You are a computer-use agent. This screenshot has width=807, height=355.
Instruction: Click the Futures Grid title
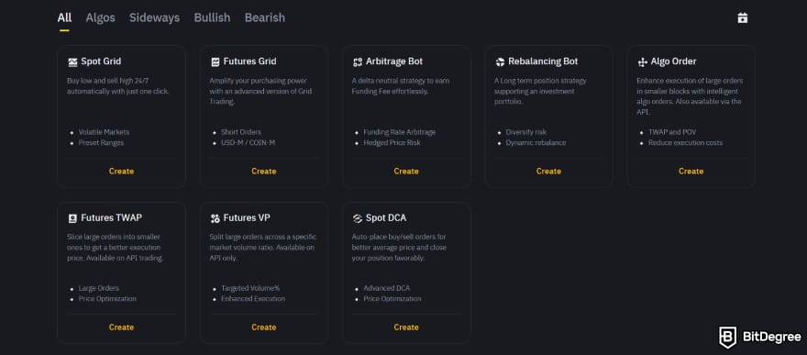coord(249,61)
